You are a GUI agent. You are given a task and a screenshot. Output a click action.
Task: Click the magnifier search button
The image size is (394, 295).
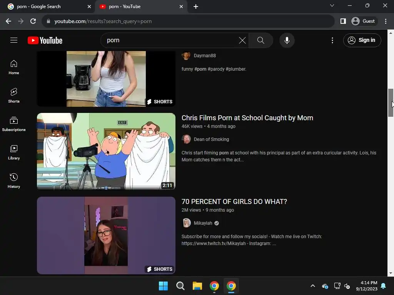pos(260,40)
